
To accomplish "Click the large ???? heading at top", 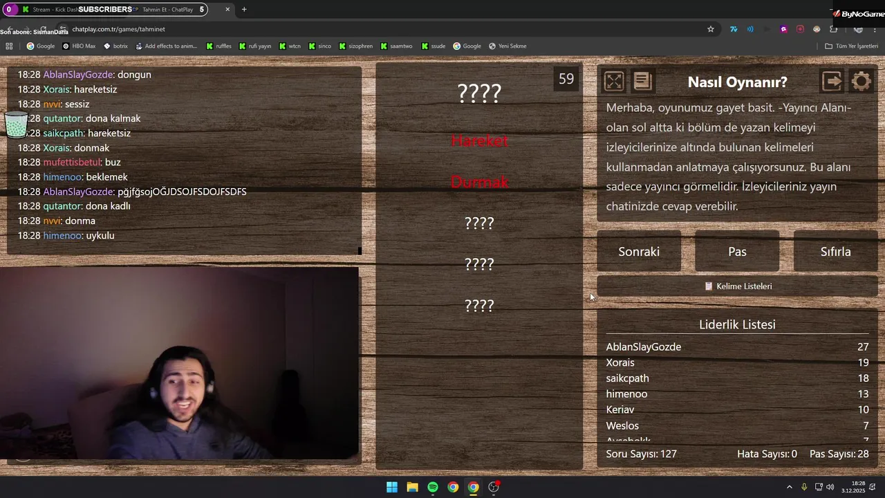I will [479, 93].
